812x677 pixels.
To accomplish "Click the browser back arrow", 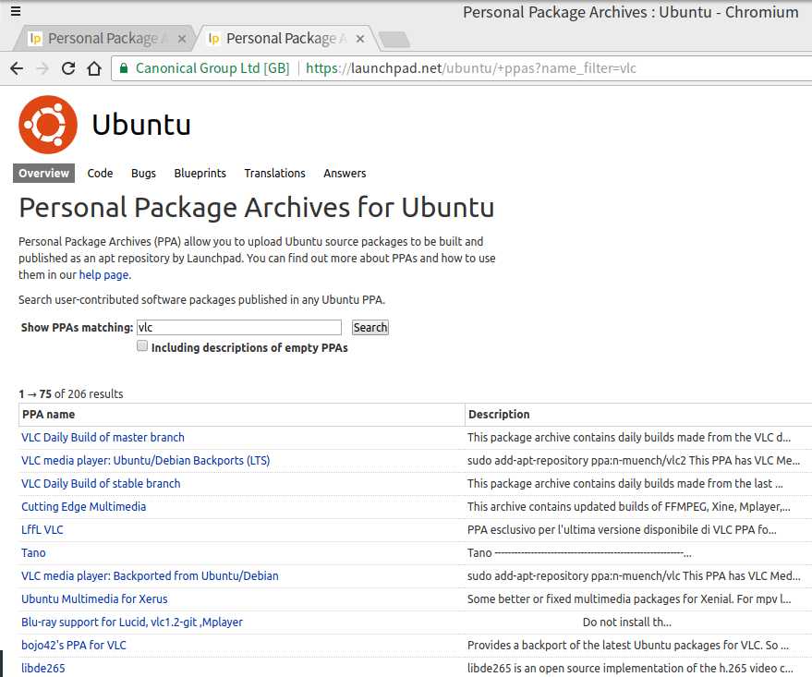I will pyautogui.click(x=17, y=68).
